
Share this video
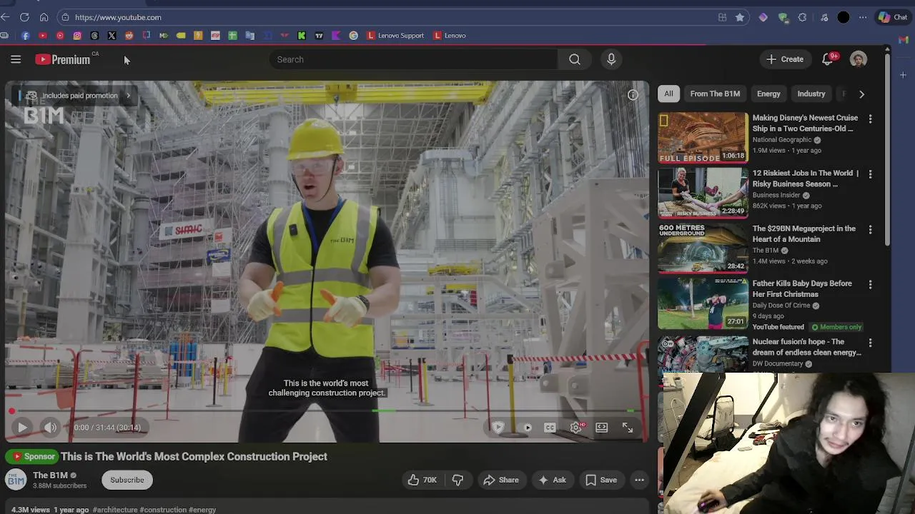click(x=501, y=480)
